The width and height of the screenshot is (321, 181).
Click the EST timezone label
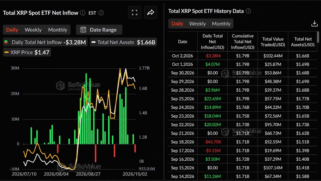pyautogui.click(x=92, y=13)
